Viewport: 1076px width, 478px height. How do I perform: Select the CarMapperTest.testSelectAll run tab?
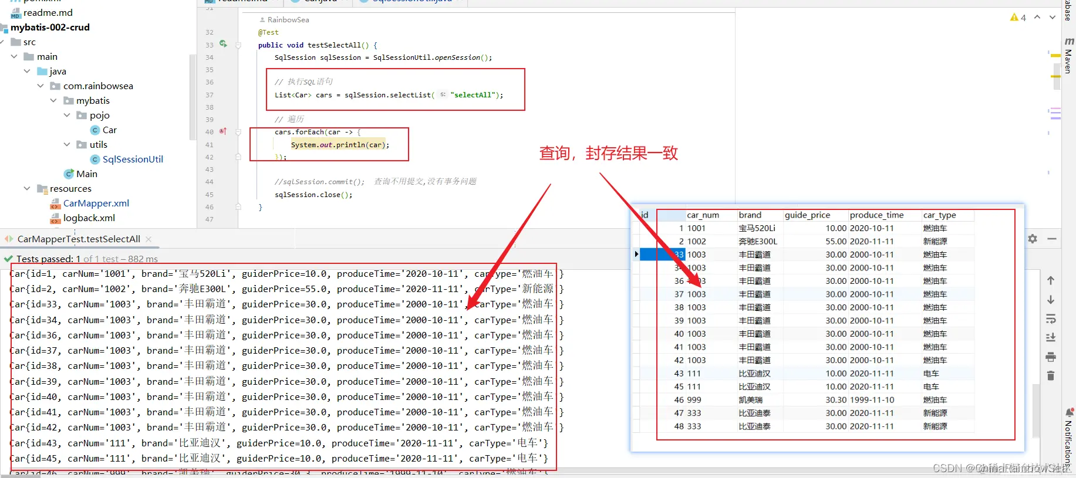(x=79, y=239)
